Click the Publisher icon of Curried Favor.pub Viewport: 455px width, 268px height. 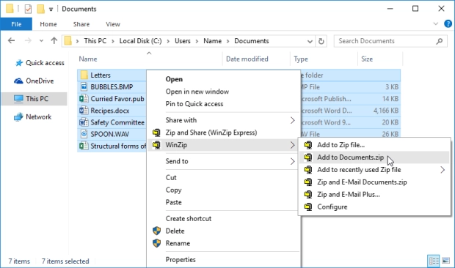84,99
